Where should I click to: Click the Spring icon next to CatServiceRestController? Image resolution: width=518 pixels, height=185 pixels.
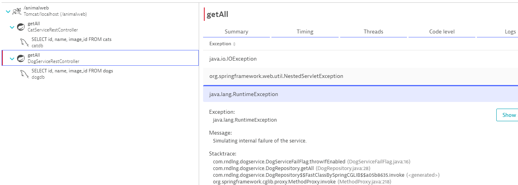pos(21,27)
